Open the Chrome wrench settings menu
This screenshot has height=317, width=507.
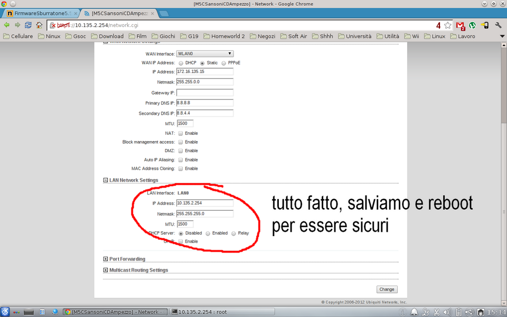(497, 25)
